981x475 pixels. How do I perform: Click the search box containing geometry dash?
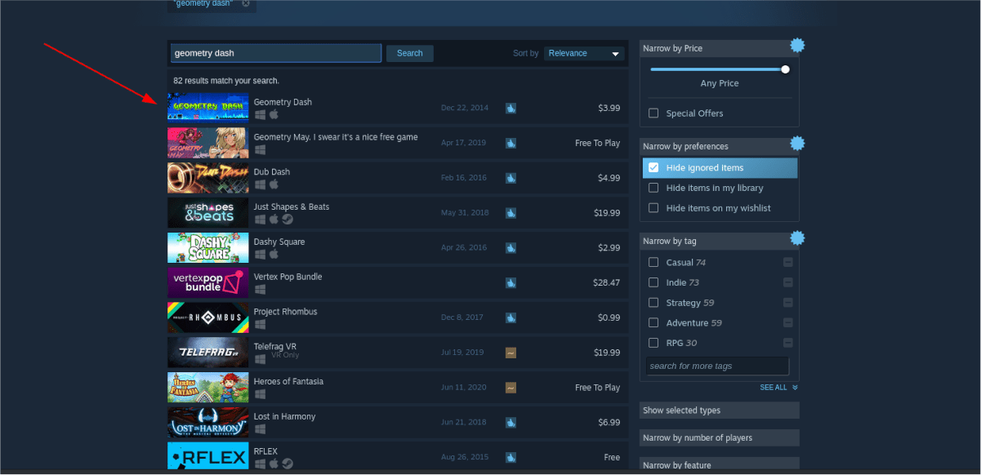coord(276,53)
